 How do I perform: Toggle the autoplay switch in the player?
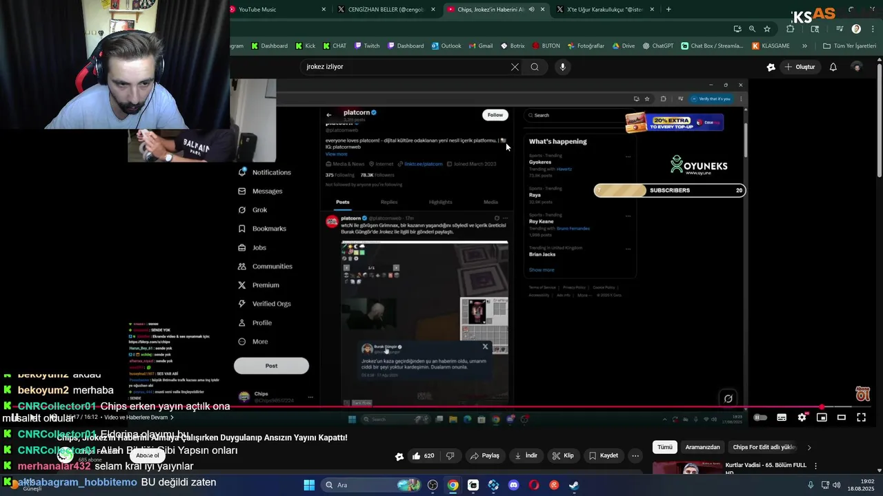click(760, 417)
